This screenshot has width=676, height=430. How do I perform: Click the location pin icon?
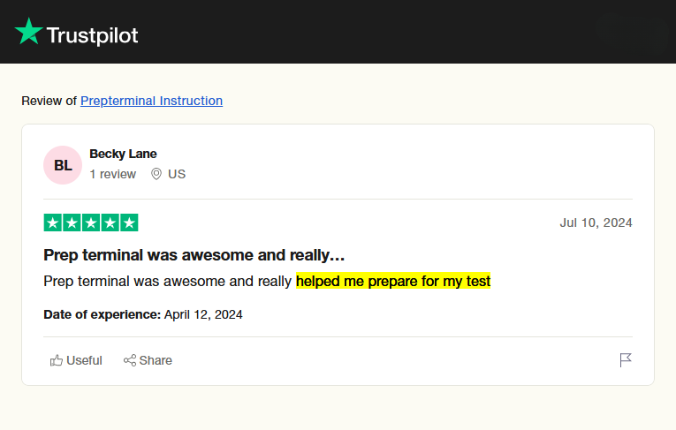[x=156, y=174]
